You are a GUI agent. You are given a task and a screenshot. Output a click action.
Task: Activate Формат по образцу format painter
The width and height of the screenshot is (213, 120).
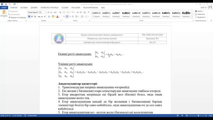(17, 18)
